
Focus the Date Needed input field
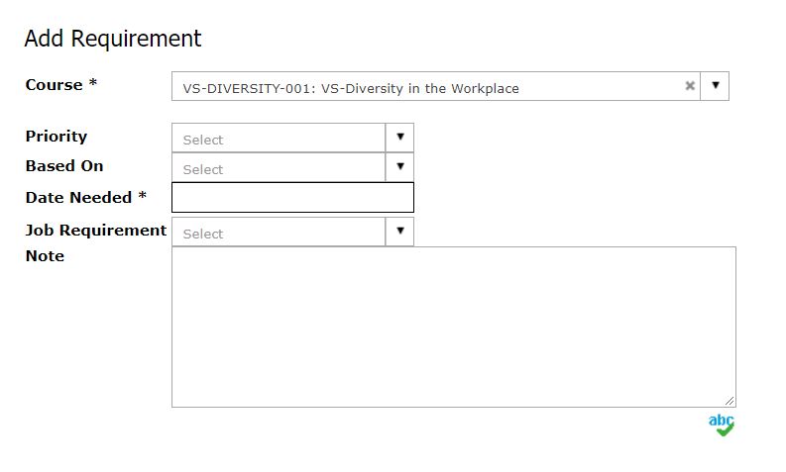tap(292, 197)
